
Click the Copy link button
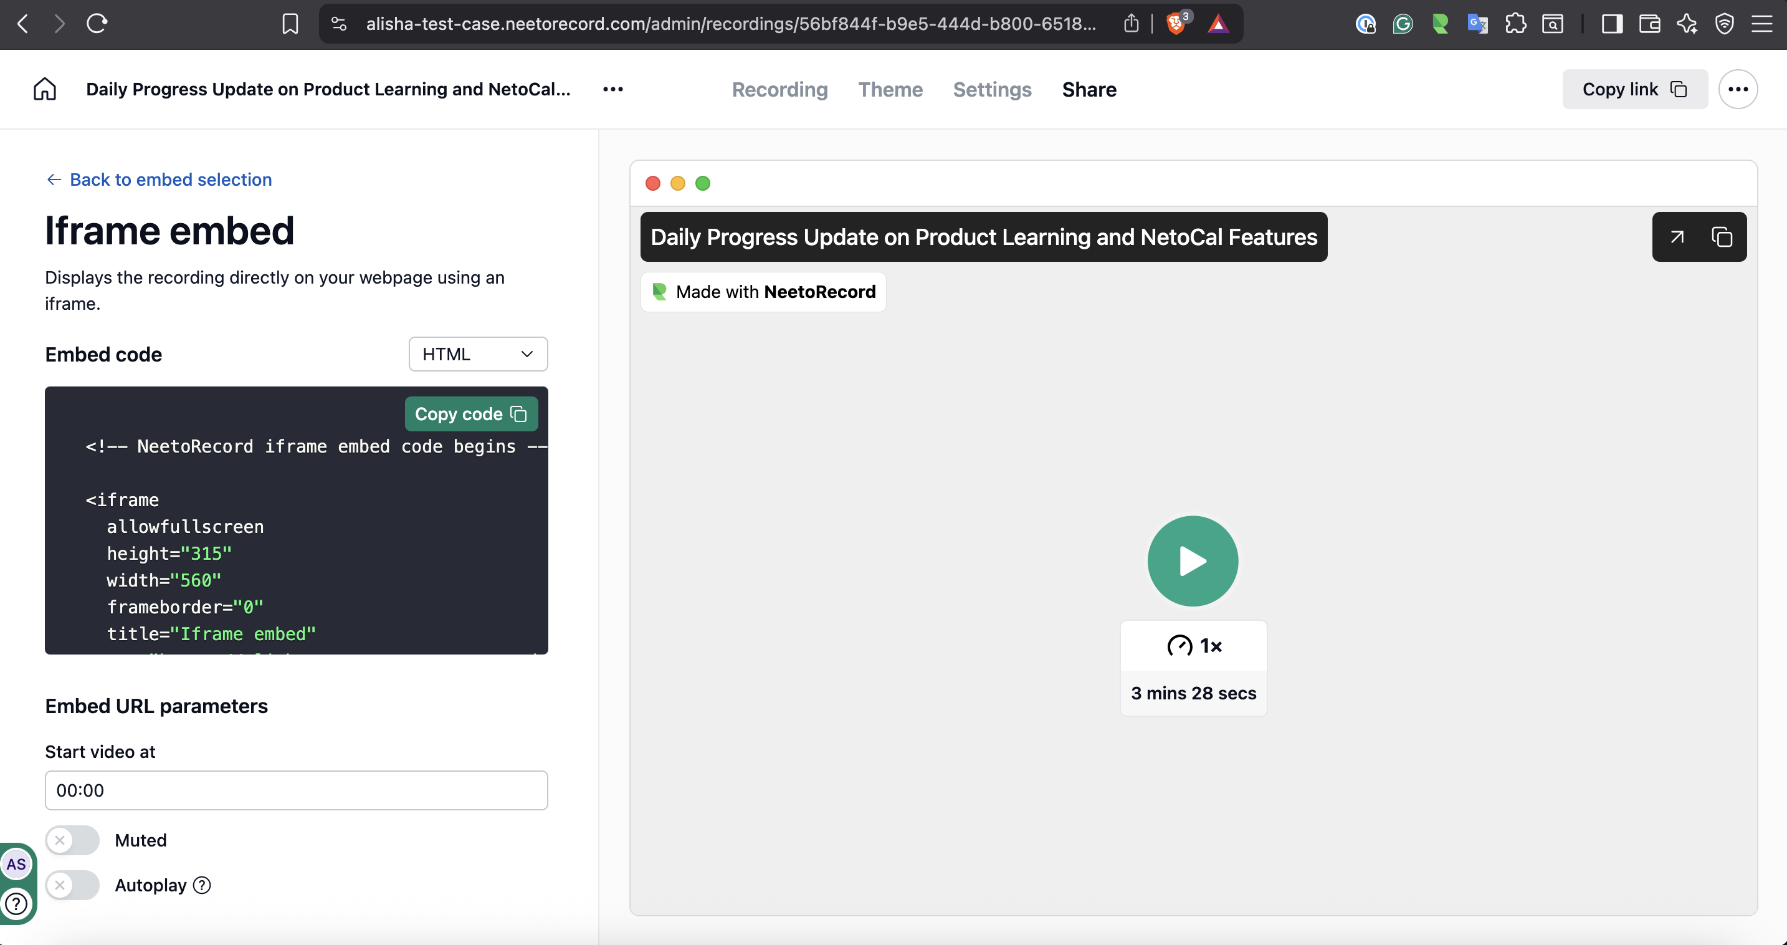1634,89
